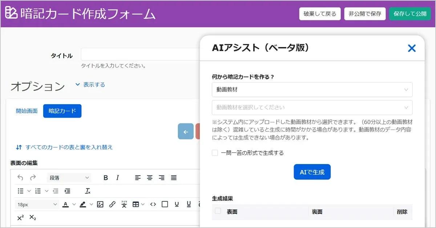Click the タイトル input field

(x=138, y=54)
